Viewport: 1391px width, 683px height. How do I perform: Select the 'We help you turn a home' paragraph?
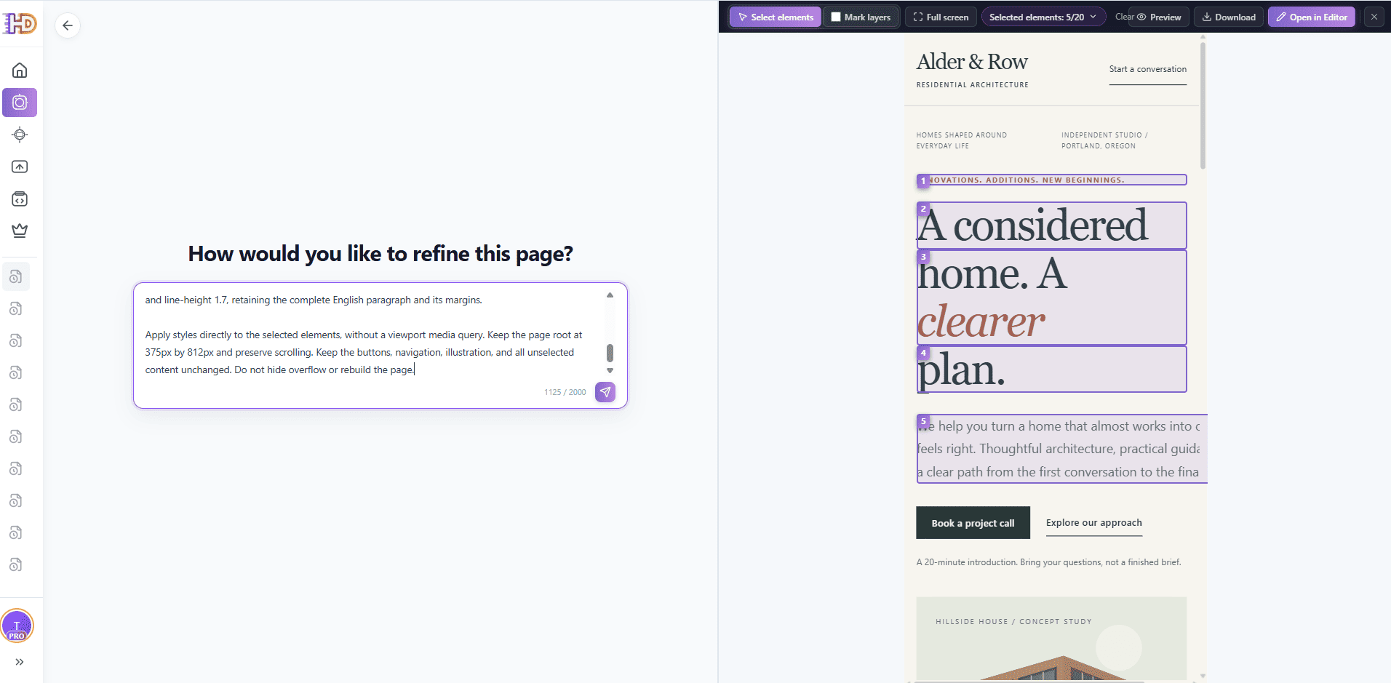click(x=1061, y=449)
